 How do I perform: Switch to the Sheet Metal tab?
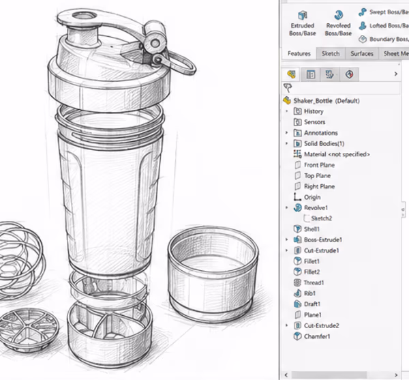(x=394, y=53)
